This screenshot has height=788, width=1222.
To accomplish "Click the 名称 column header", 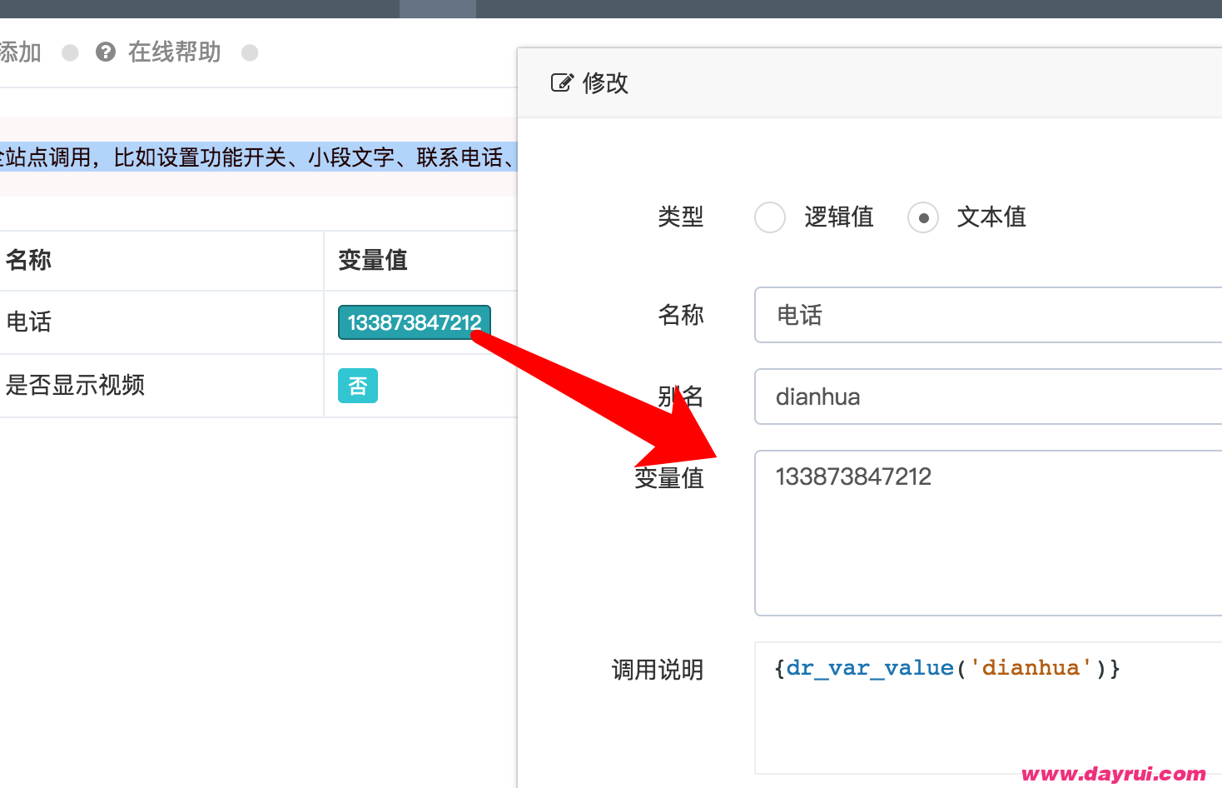I will tap(29, 261).
